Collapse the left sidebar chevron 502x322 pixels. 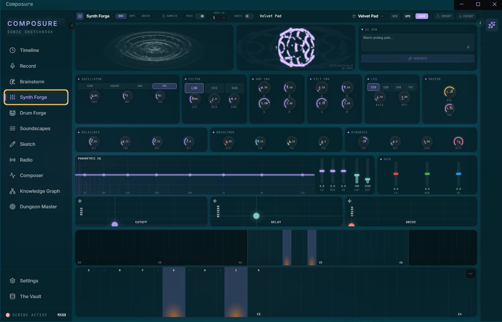[72, 25]
